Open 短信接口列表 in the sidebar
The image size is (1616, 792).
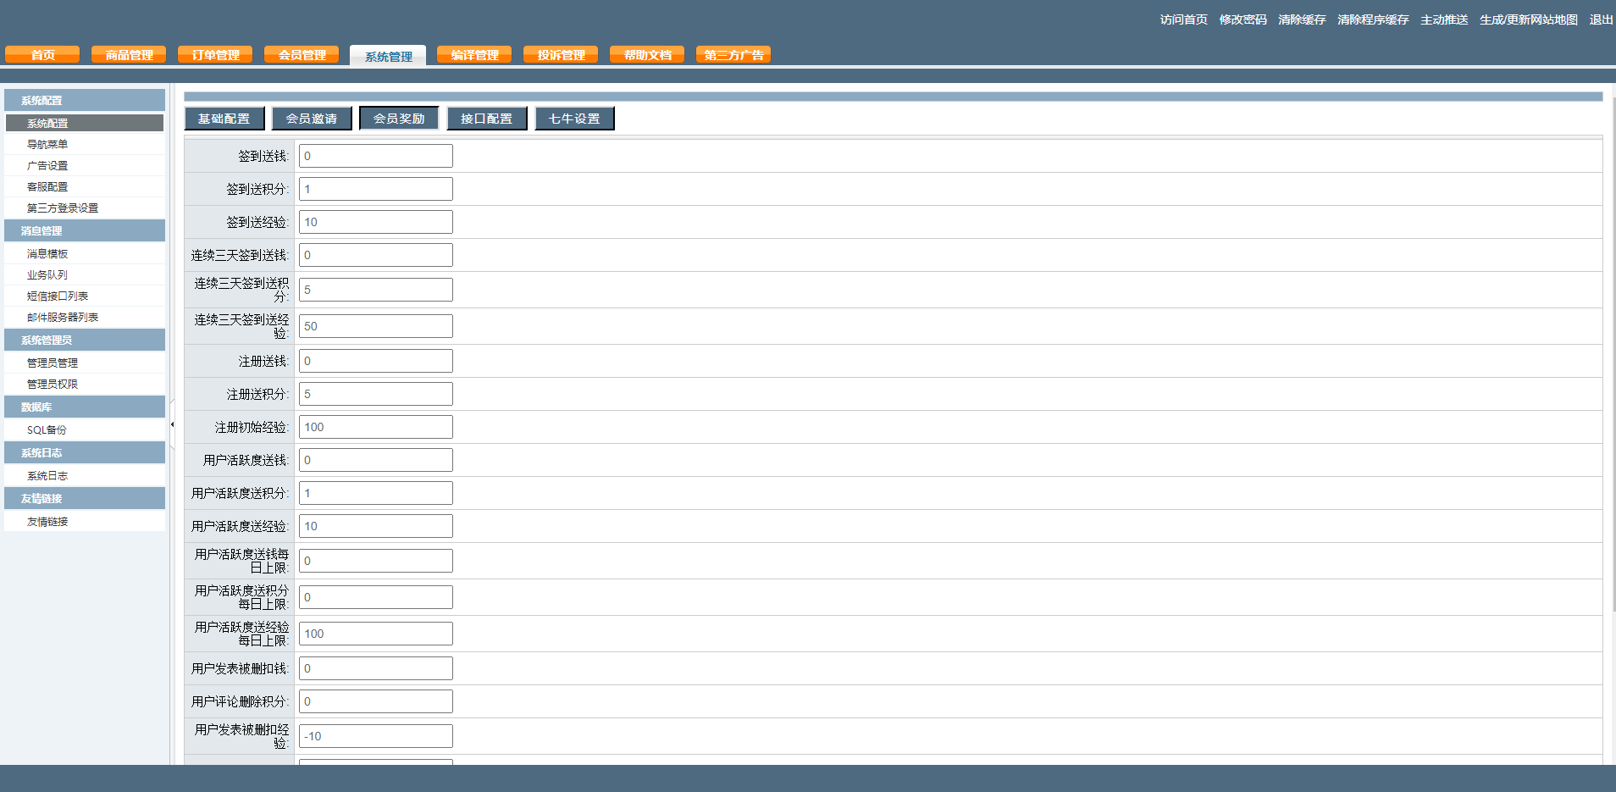tap(58, 296)
